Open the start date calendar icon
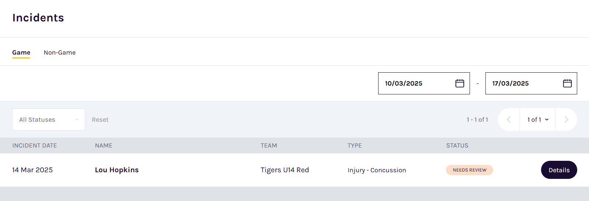589x201 pixels. 460,83
